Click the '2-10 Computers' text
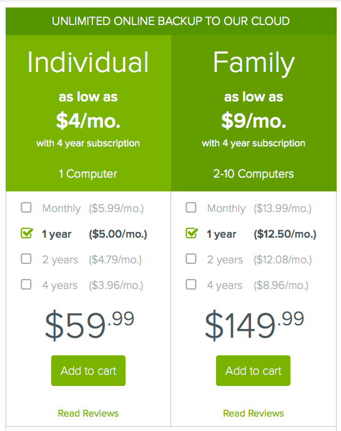 pos(254,174)
